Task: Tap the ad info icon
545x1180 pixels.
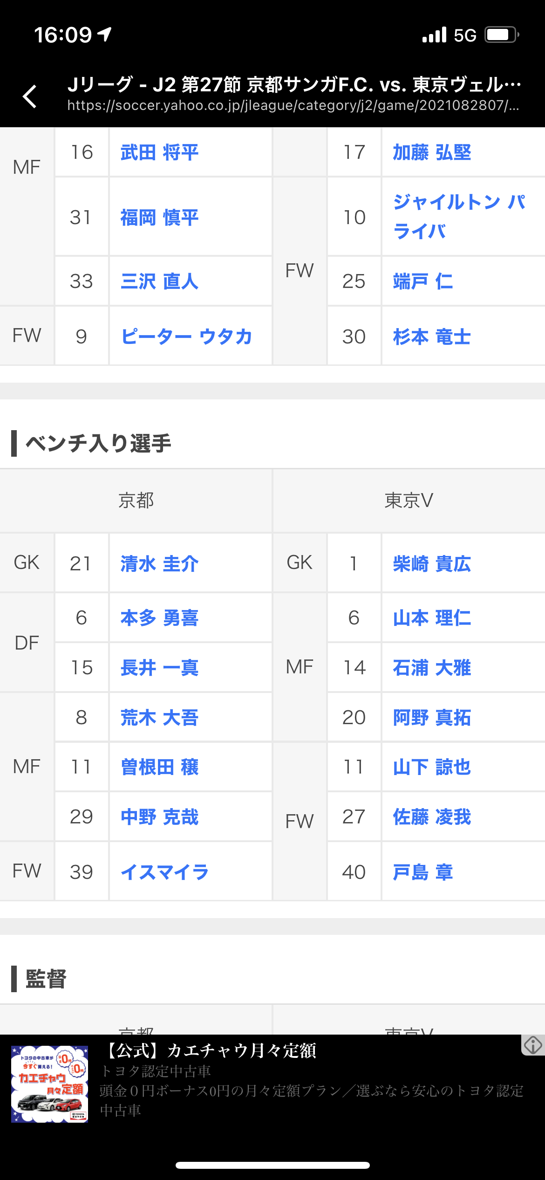Action: (533, 1045)
